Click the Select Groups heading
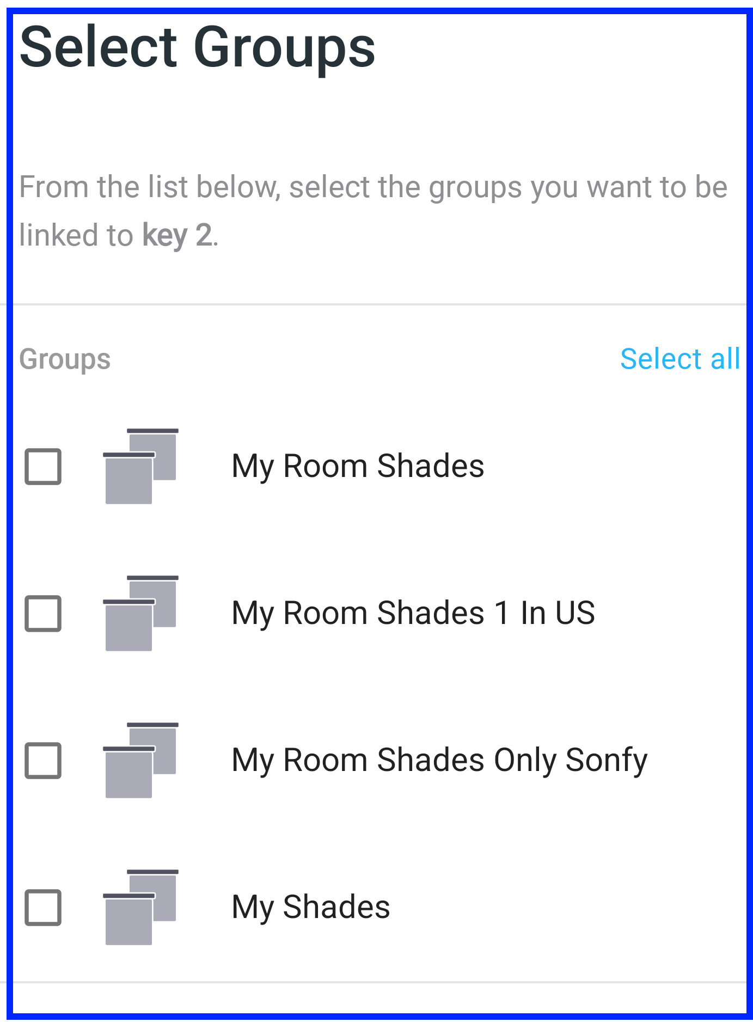The height and width of the screenshot is (1022, 753). click(x=198, y=48)
